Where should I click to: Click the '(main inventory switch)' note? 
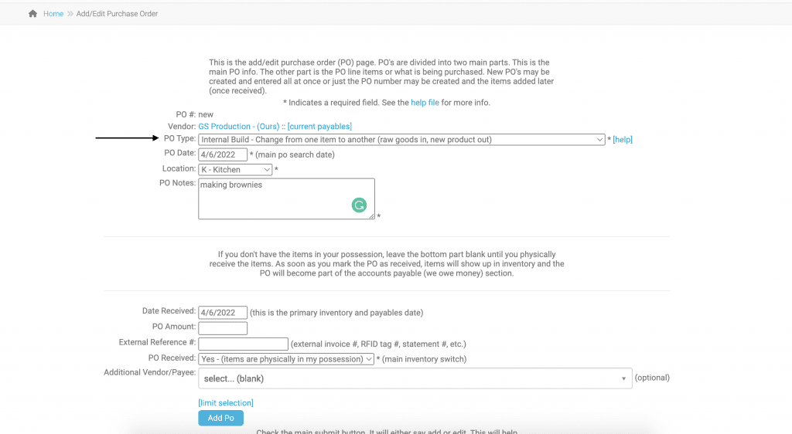click(425, 359)
